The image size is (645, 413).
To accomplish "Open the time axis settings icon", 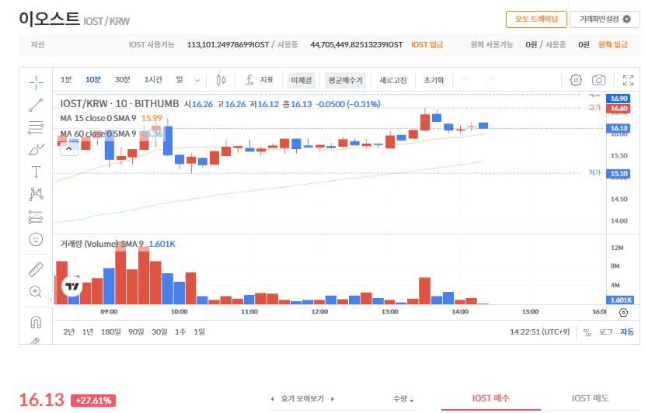I will tap(623, 312).
